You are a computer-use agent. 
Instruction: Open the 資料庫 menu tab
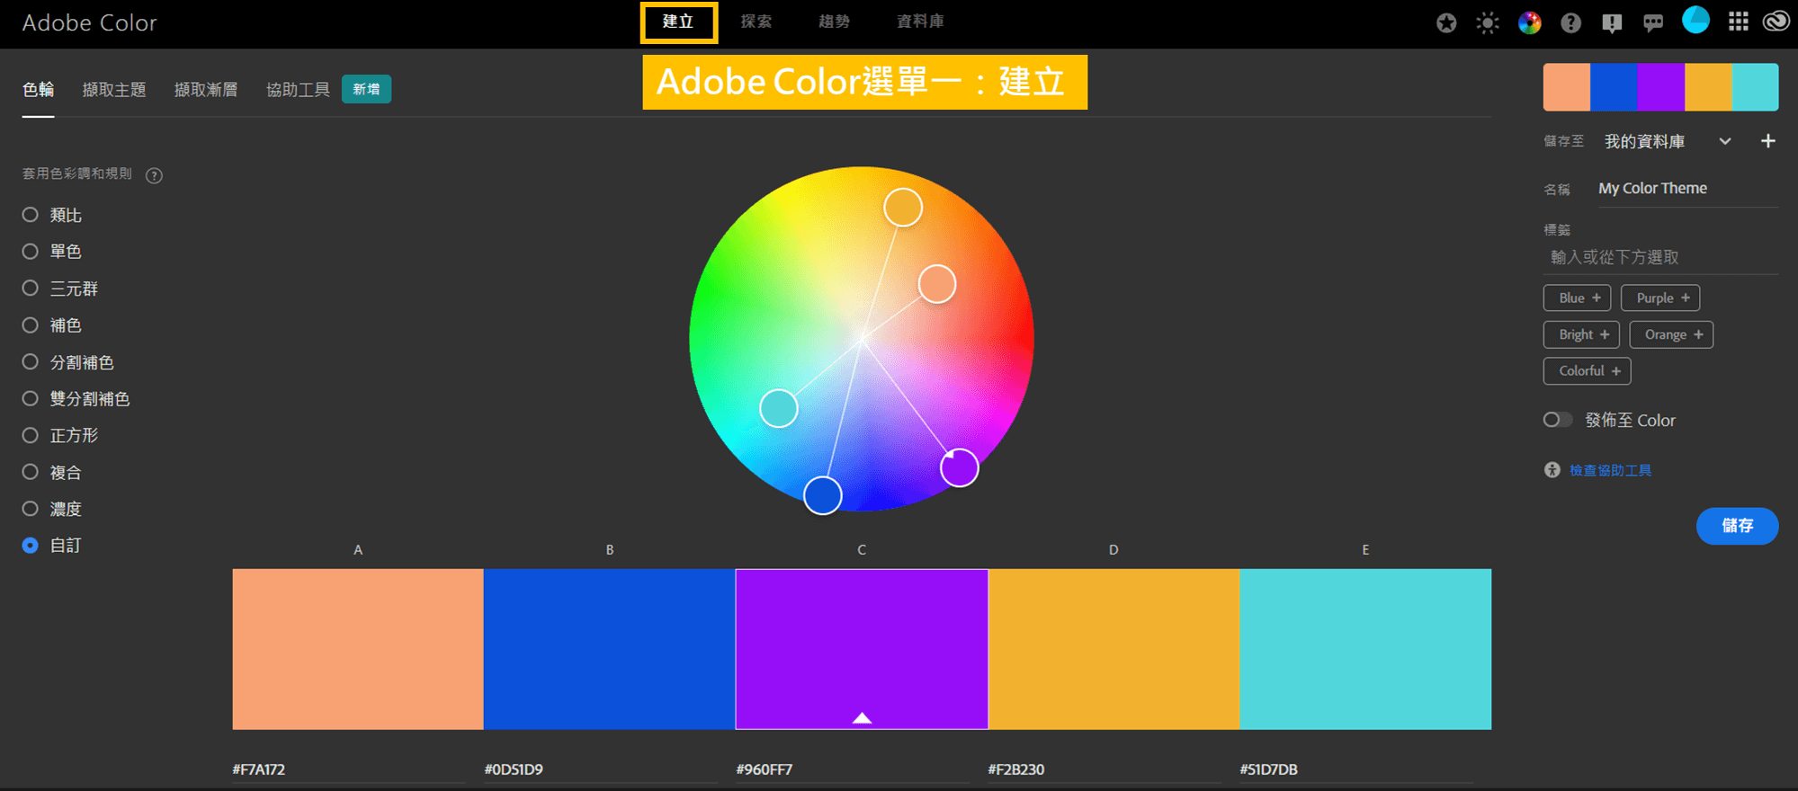click(x=920, y=22)
